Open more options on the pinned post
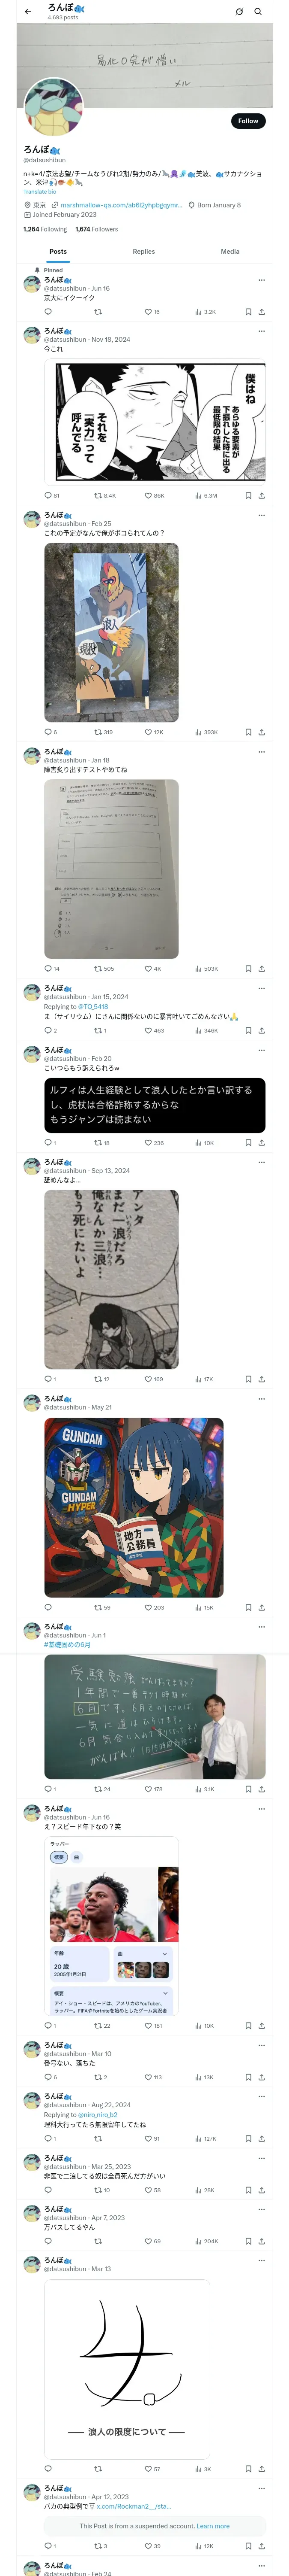289x2576 pixels. (x=261, y=280)
